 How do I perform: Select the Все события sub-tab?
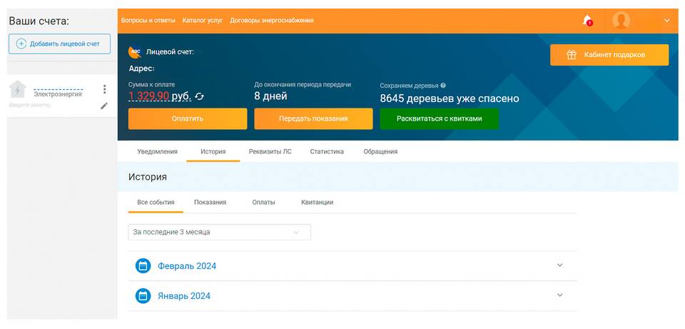[156, 202]
